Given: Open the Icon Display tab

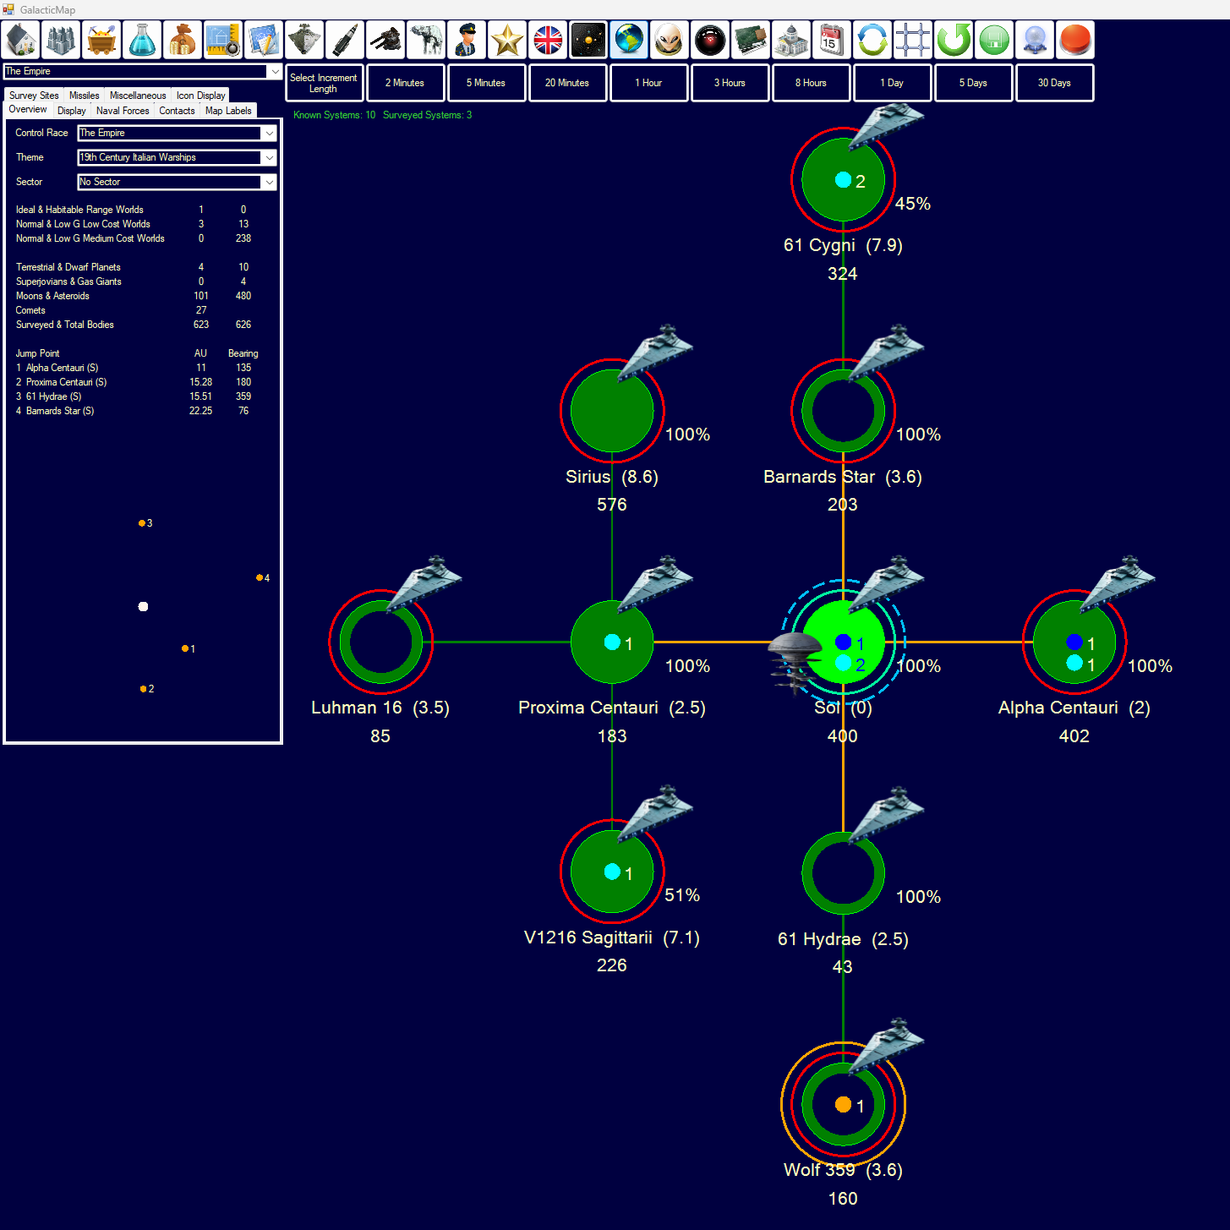Looking at the screenshot, I should click(201, 96).
